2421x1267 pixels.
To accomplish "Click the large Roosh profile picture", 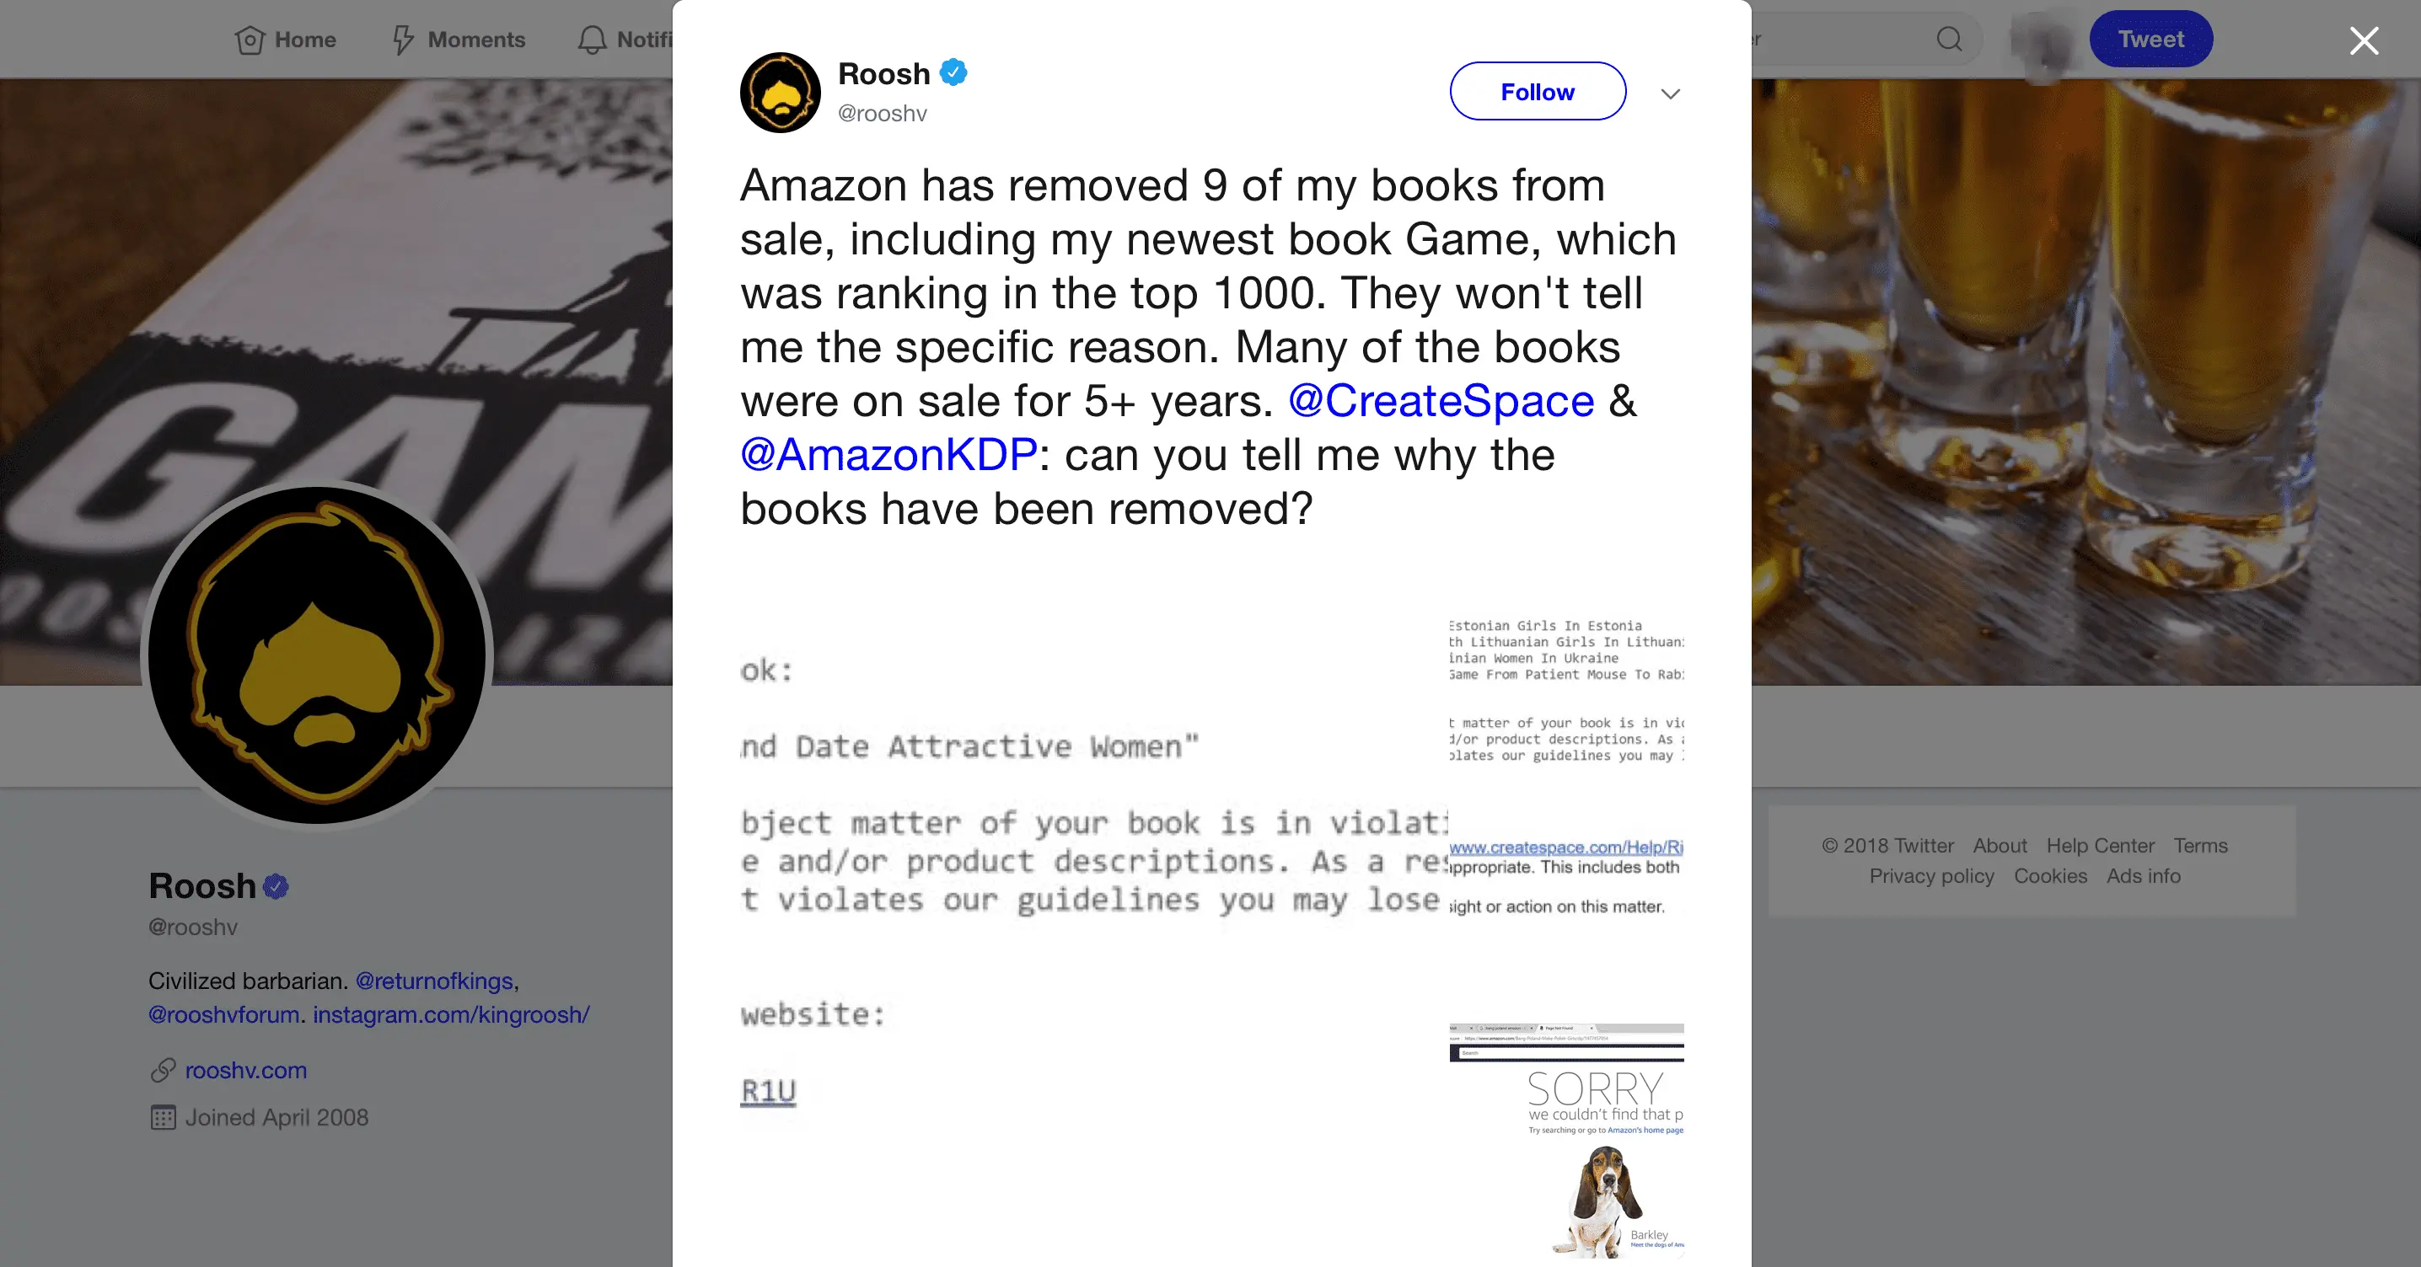I will tap(318, 654).
